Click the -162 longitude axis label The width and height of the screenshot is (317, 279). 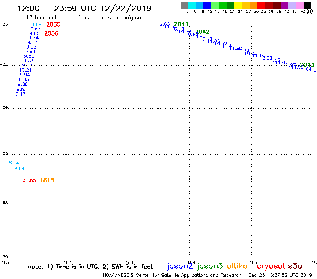coord(66,263)
